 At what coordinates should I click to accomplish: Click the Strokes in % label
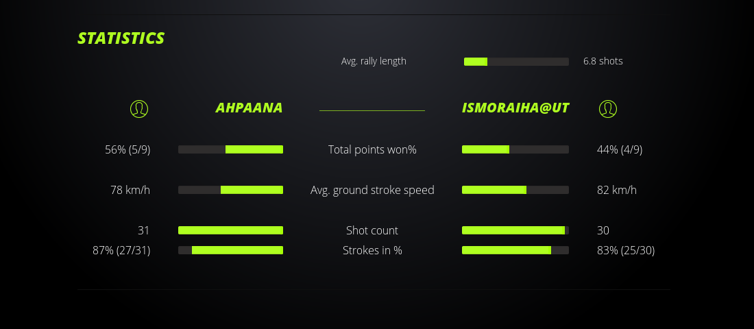[372, 250]
